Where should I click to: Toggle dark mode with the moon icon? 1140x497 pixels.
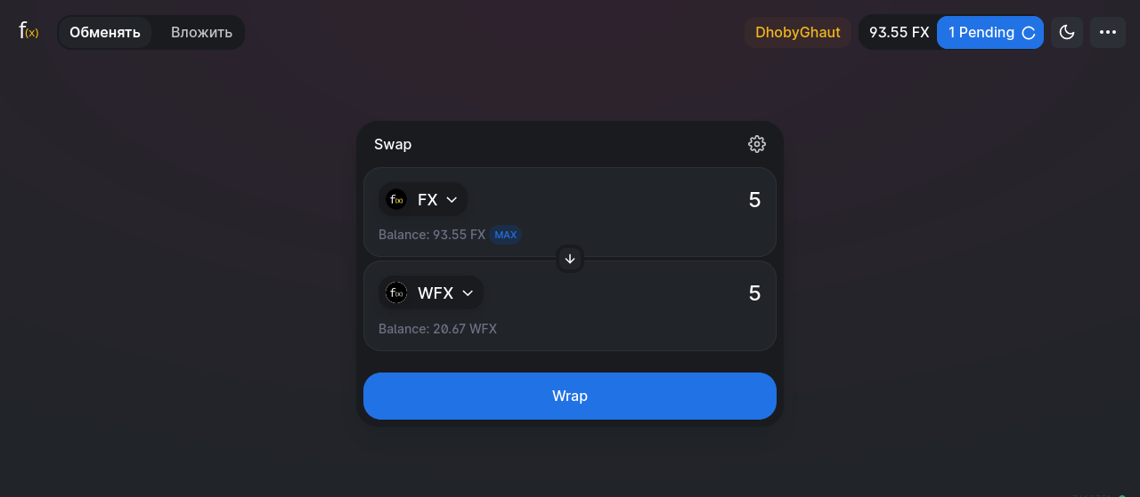1067,33
